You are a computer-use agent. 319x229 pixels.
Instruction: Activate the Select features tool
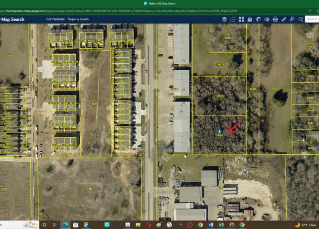[x=292, y=19]
